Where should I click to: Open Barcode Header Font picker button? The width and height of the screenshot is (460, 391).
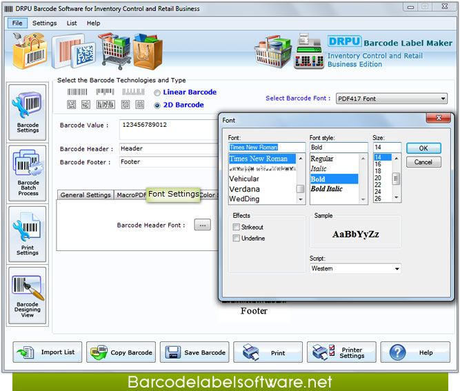click(203, 225)
